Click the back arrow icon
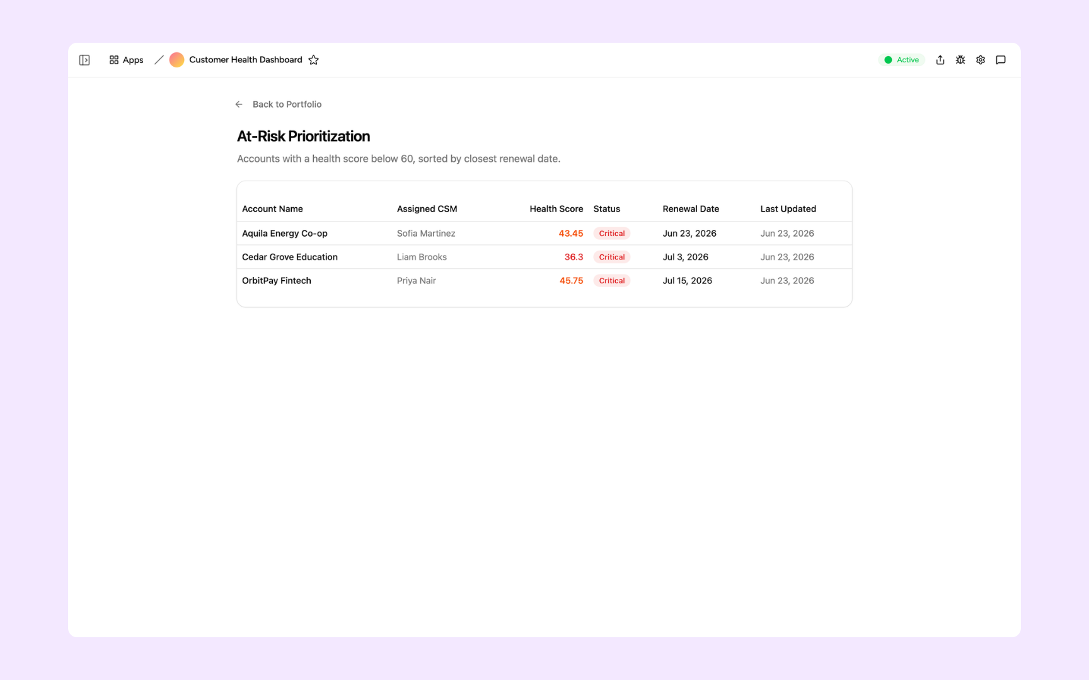The height and width of the screenshot is (680, 1089). pyautogui.click(x=239, y=105)
